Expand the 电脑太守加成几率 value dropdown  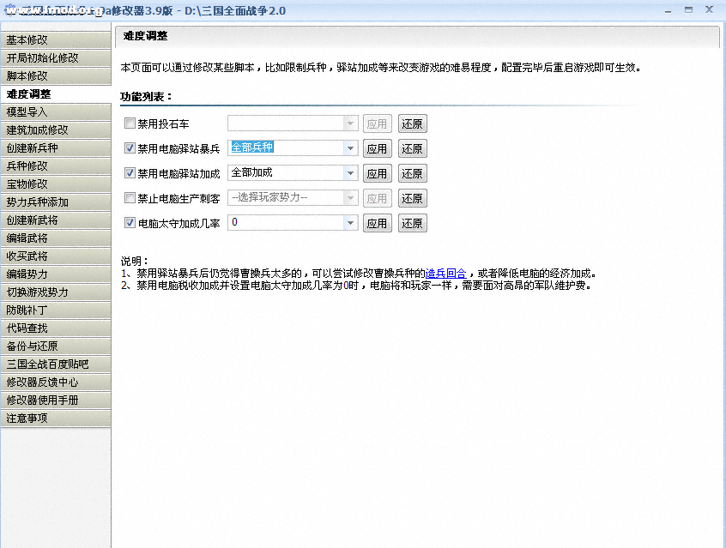[x=350, y=223]
